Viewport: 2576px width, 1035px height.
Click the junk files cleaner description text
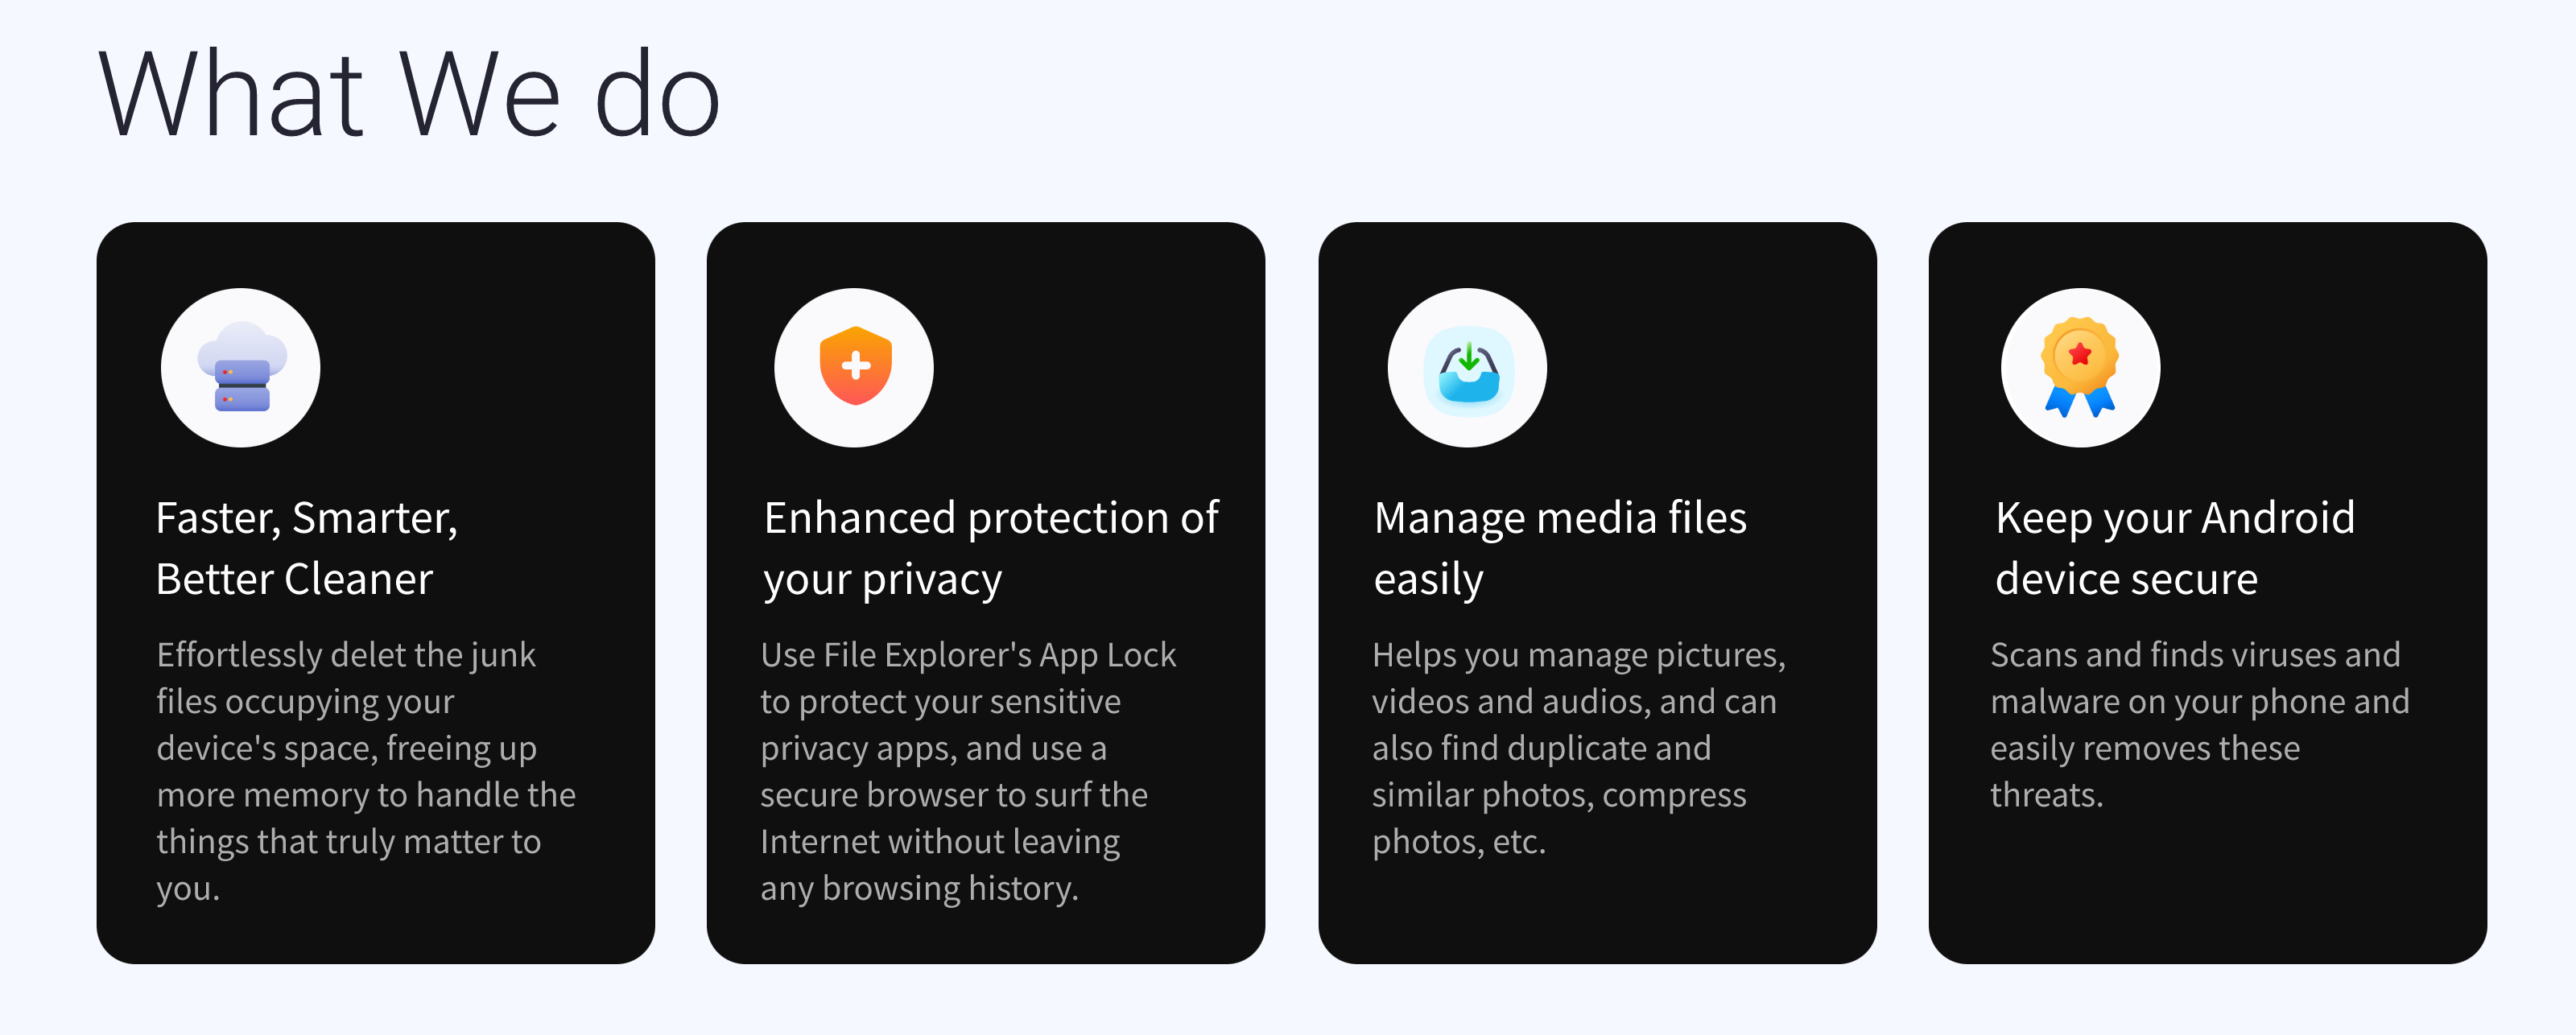[x=366, y=771]
